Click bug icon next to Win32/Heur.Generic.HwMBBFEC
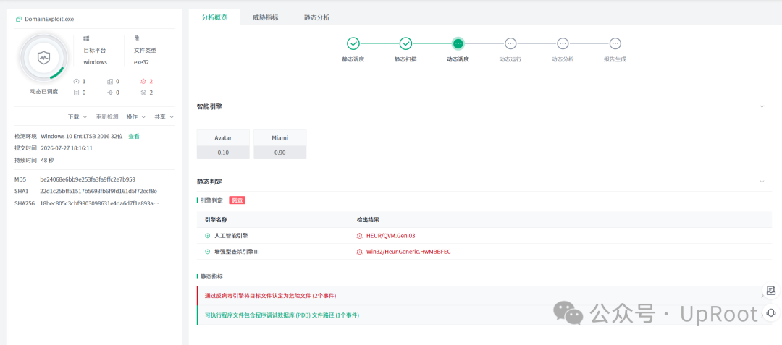 point(359,252)
